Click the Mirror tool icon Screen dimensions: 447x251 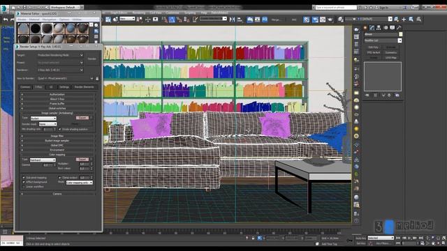tap(232, 20)
